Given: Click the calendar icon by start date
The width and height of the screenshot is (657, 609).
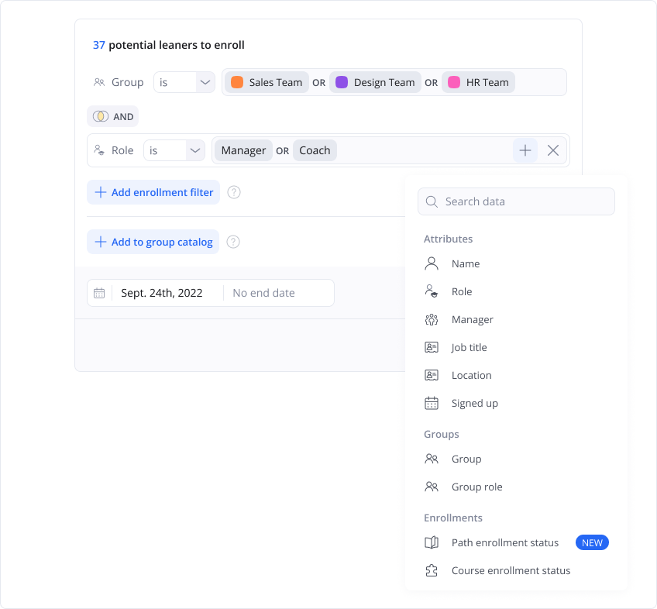Looking at the screenshot, I should coord(99,293).
